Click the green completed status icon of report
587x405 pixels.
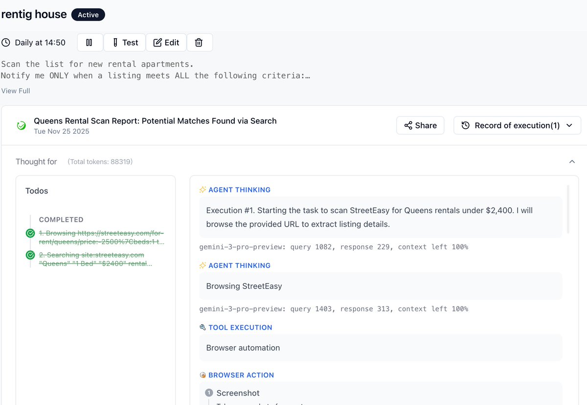pos(21,126)
